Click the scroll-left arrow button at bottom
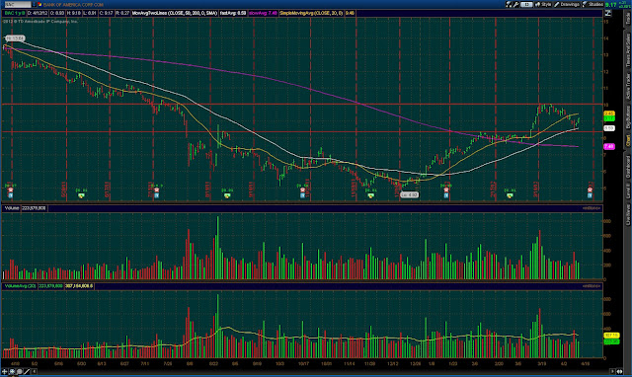 35,371
